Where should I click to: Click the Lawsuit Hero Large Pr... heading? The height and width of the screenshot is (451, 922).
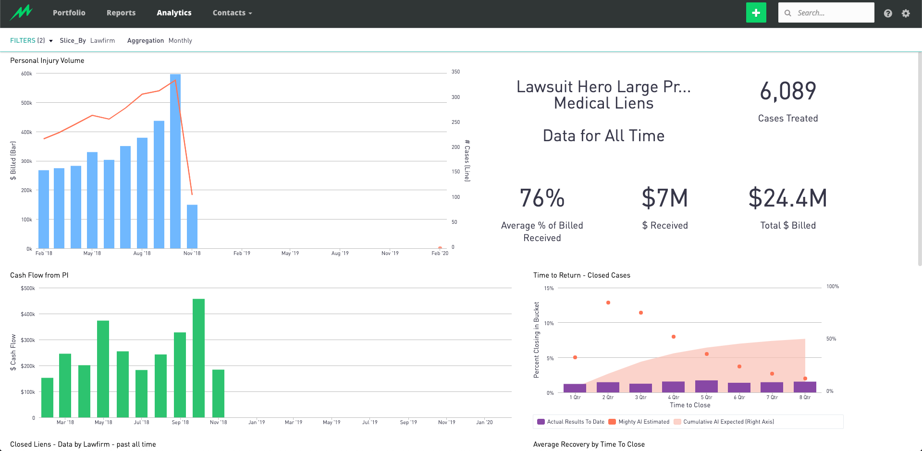click(x=603, y=86)
